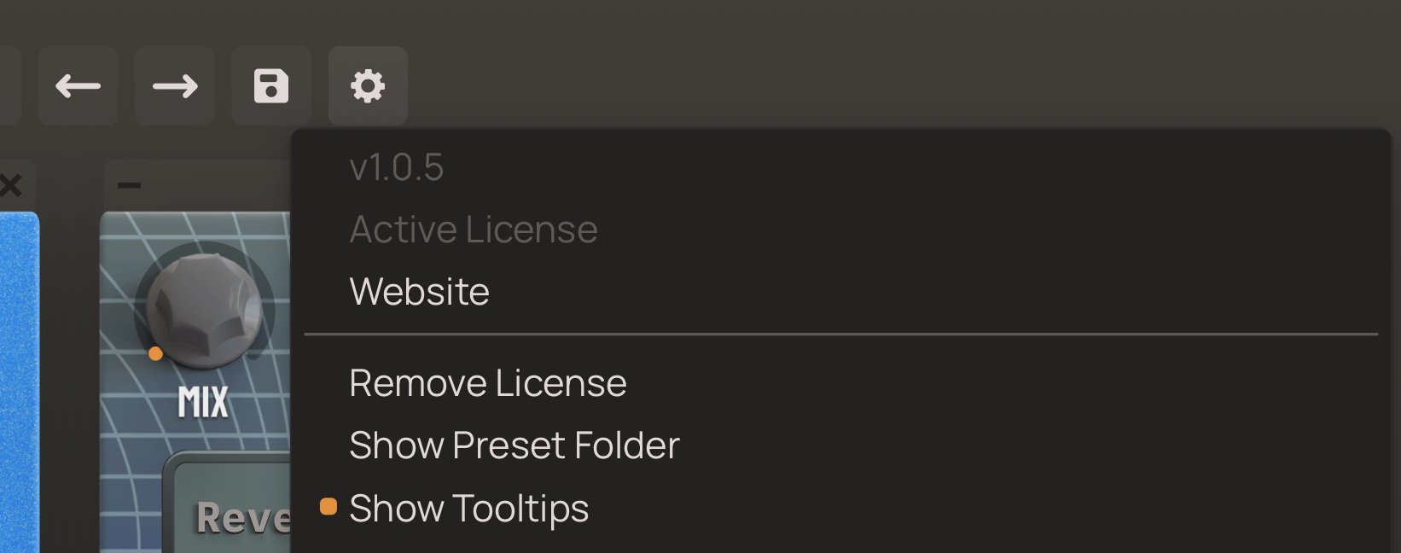
Task: Select Remove License from the menu
Action: pyautogui.click(x=487, y=383)
